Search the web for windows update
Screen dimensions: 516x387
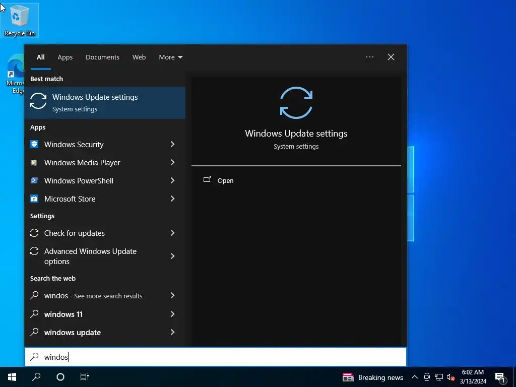click(x=73, y=333)
